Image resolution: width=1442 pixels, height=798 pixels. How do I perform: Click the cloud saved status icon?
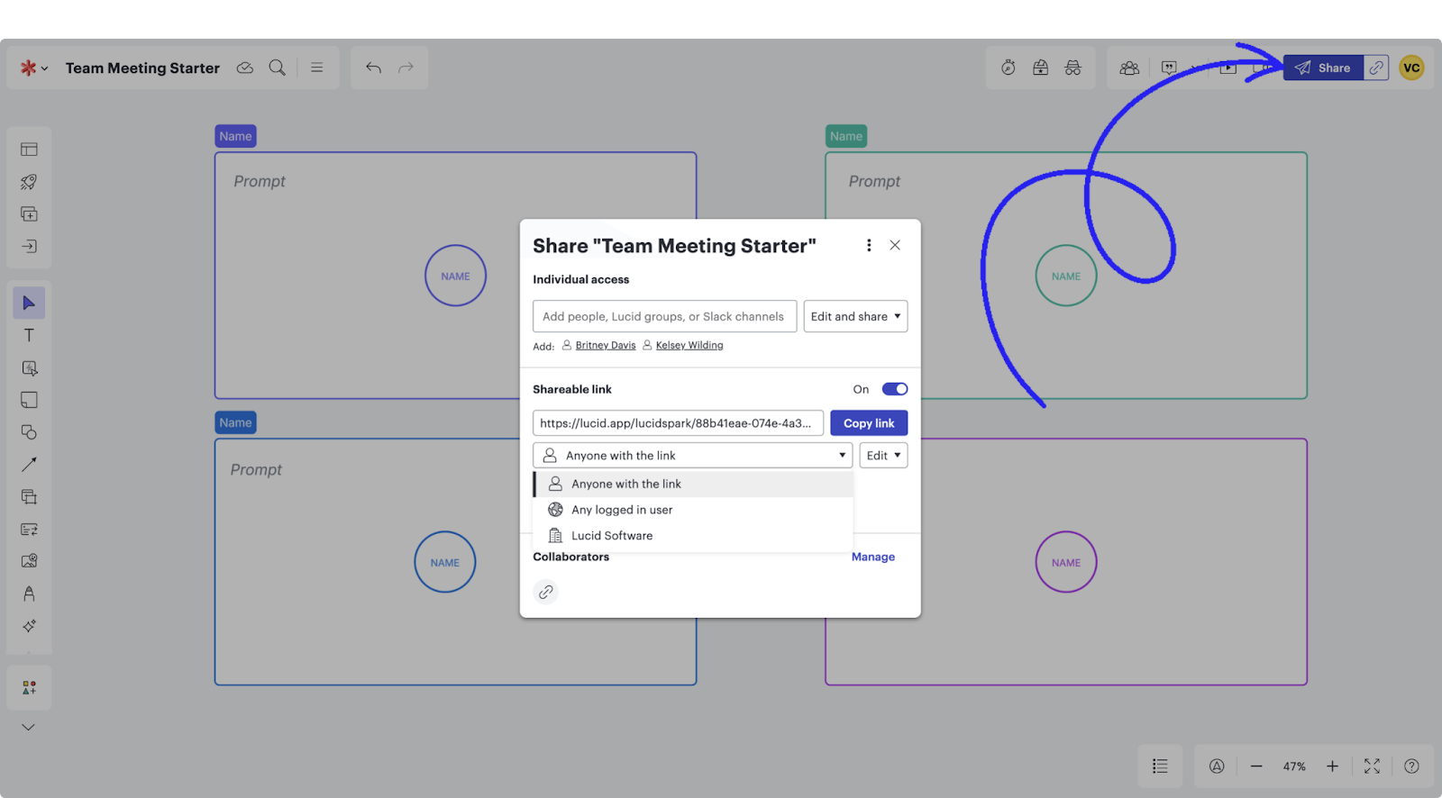pos(245,68)
